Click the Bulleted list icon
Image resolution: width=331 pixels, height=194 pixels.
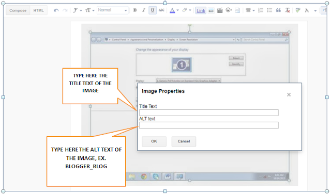coord(269,10)
